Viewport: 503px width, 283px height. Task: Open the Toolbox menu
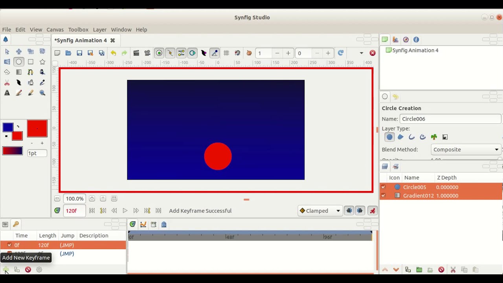[x=78, y=29]
